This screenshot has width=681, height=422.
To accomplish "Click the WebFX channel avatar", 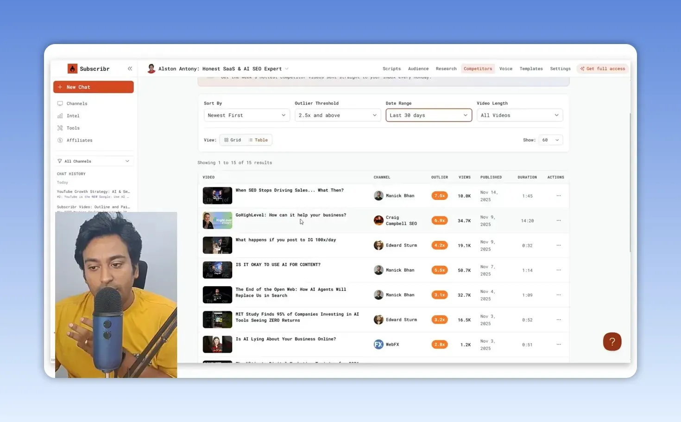I will pos(378,345).
